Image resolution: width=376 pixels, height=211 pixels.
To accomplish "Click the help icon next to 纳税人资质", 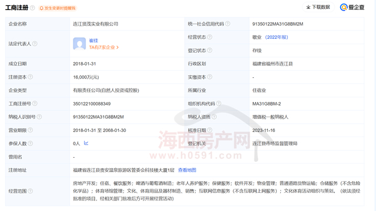I will [214, 117].
